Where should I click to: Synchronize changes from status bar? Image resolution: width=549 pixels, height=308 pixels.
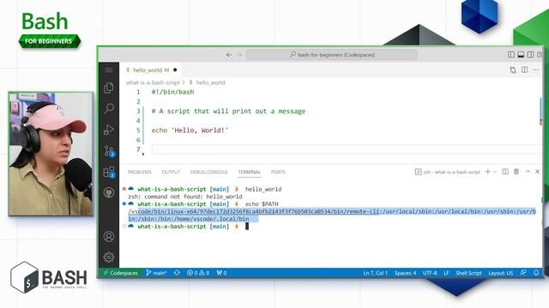(x=177, y=273)
